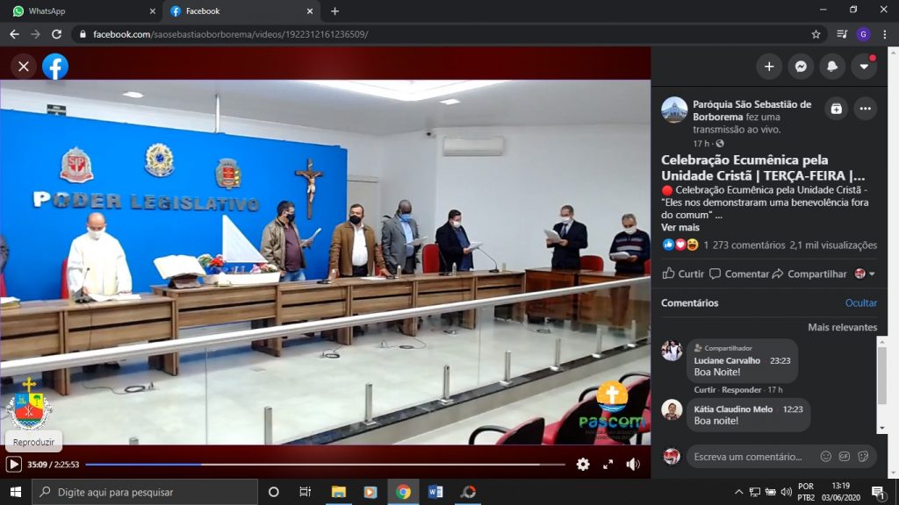Jump to 12:23 timestamp in comment
Viewport: 899px width, 505px height.
click(793, 409)
